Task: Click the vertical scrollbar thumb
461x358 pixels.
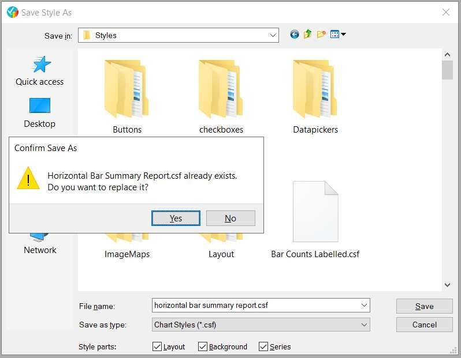Action: 448,70
